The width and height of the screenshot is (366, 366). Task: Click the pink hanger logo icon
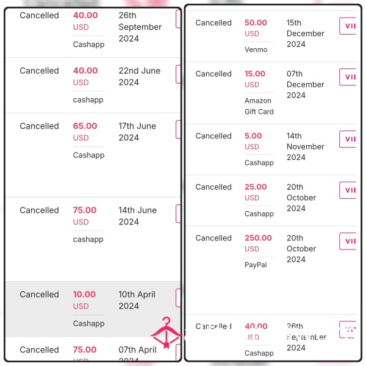coord(166,332)
